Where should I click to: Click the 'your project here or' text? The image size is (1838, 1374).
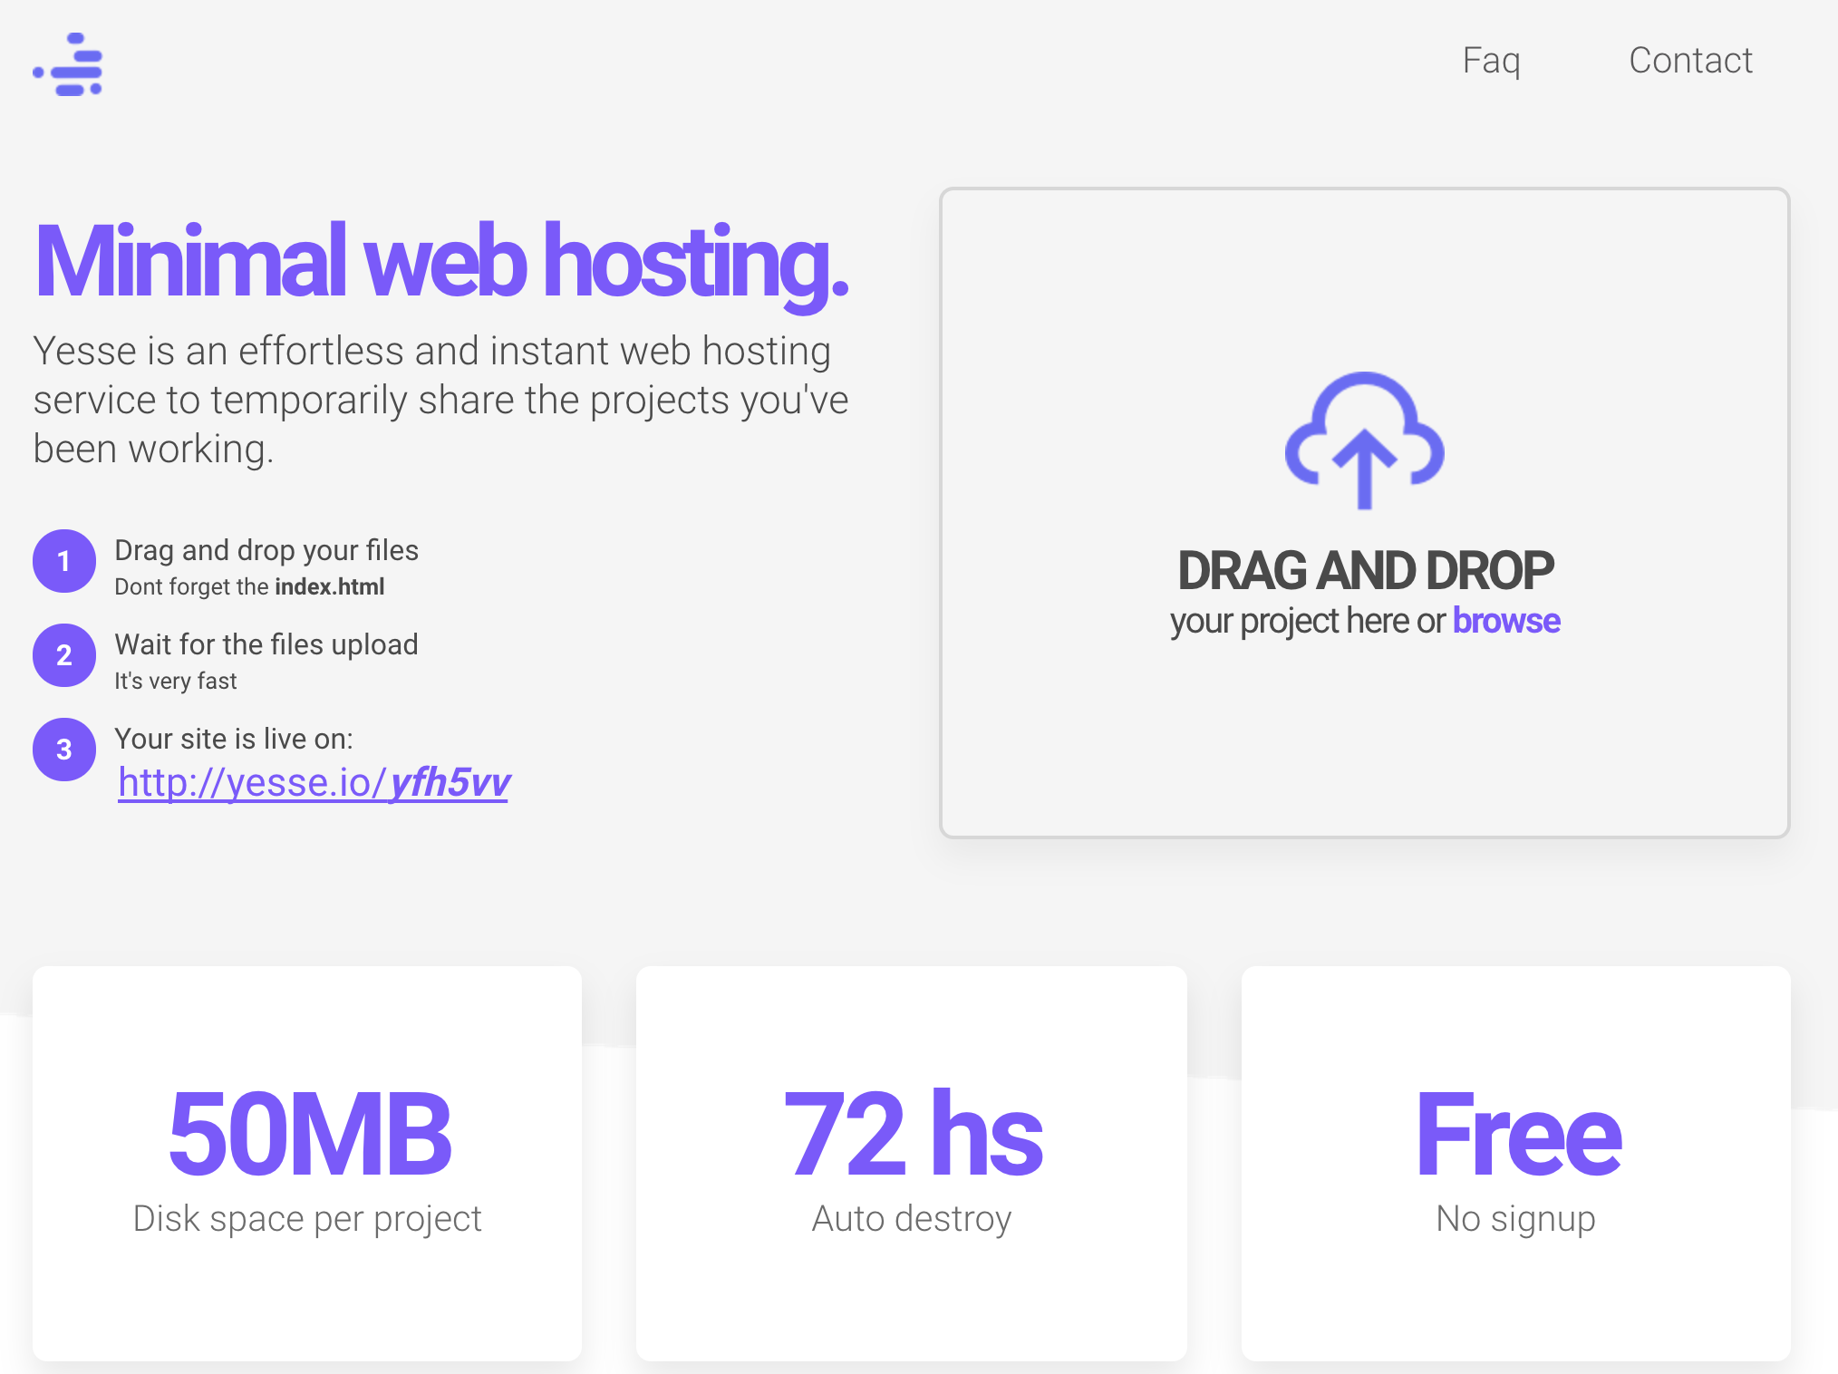click(1307, 621)
